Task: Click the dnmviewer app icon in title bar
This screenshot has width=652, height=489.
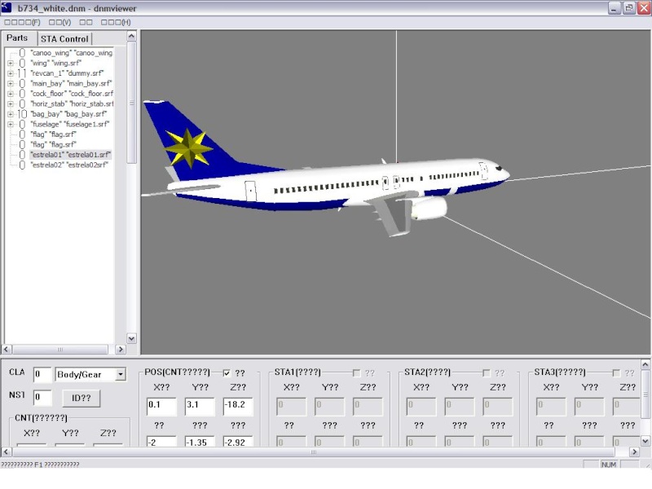Action: [x=7, y=7]
